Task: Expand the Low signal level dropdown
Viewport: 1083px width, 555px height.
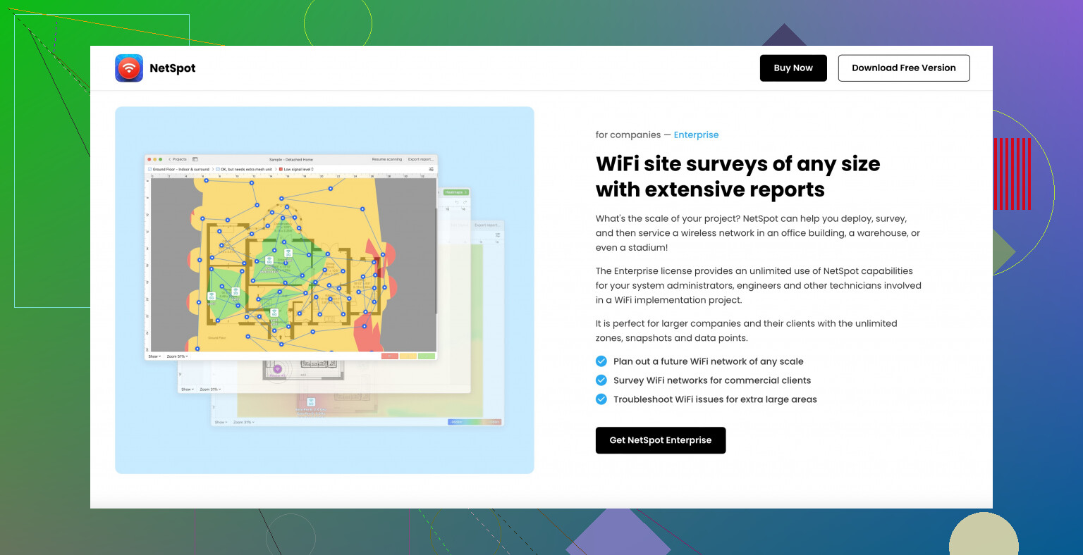Action: [297, 169]
